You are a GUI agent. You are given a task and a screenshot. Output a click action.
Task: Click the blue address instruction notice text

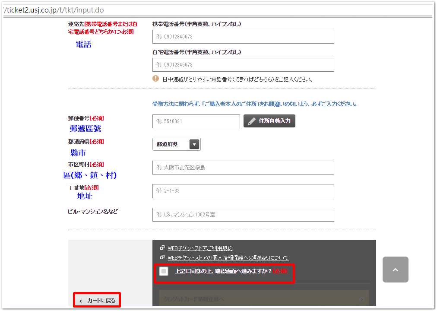click(254, 104)
